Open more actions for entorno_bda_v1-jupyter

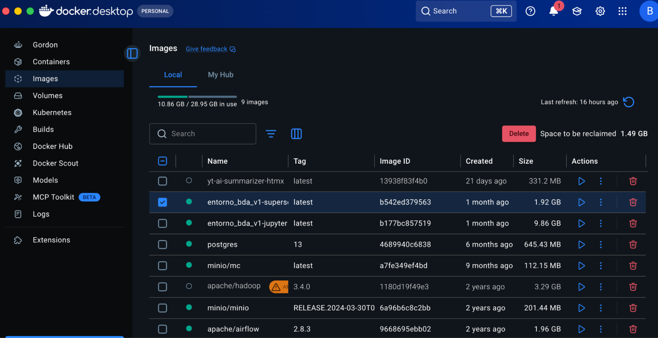point(601,224)
